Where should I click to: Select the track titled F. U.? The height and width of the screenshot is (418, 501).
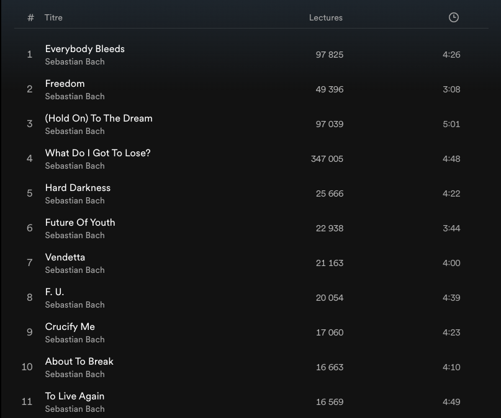[55, 292]
